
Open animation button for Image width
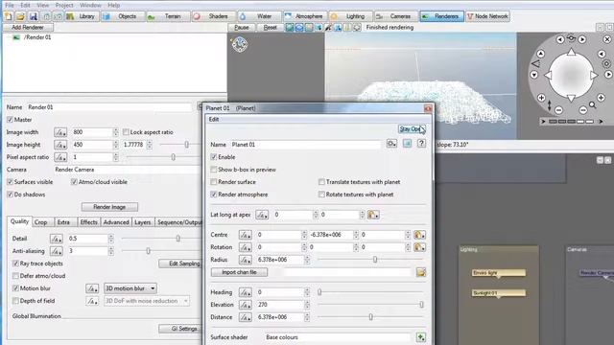[x=60, y=132]
